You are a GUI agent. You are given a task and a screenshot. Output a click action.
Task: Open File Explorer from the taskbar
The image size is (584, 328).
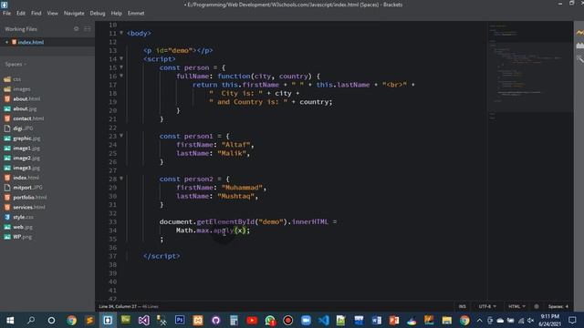point(446,320)
